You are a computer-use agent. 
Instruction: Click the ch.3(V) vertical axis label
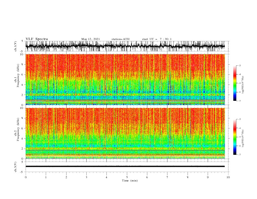16,167
